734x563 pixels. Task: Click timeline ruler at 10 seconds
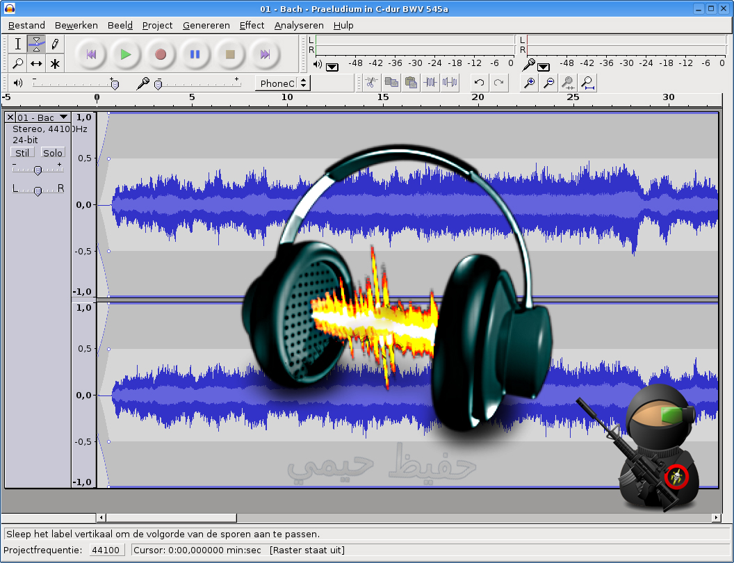coord(288,99)
